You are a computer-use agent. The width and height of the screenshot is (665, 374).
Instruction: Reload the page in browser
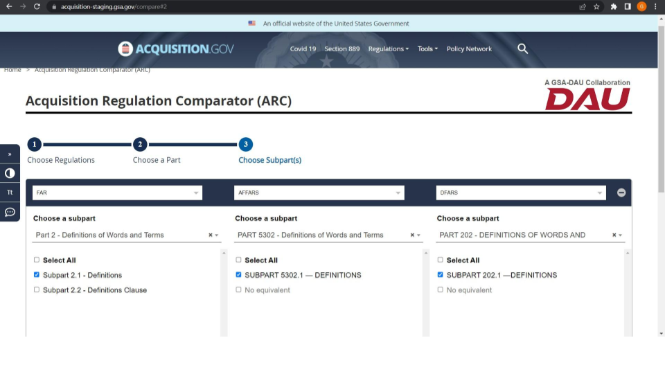tap(37, 6)
